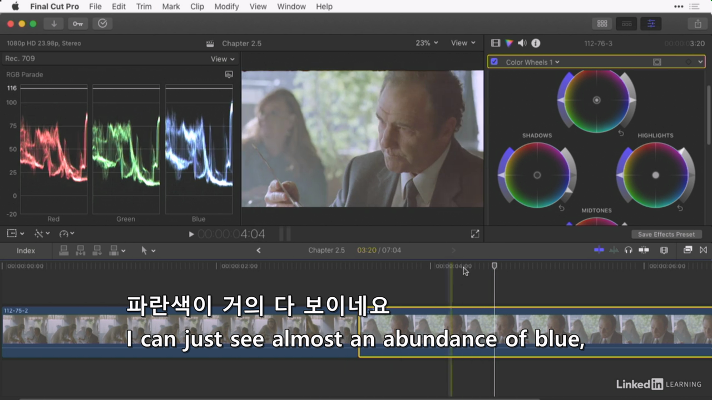The height and width of the screenshot is (400, 712).
Task: Click the Chapter 2.5 project title in viewer
Action: (241, 43)
